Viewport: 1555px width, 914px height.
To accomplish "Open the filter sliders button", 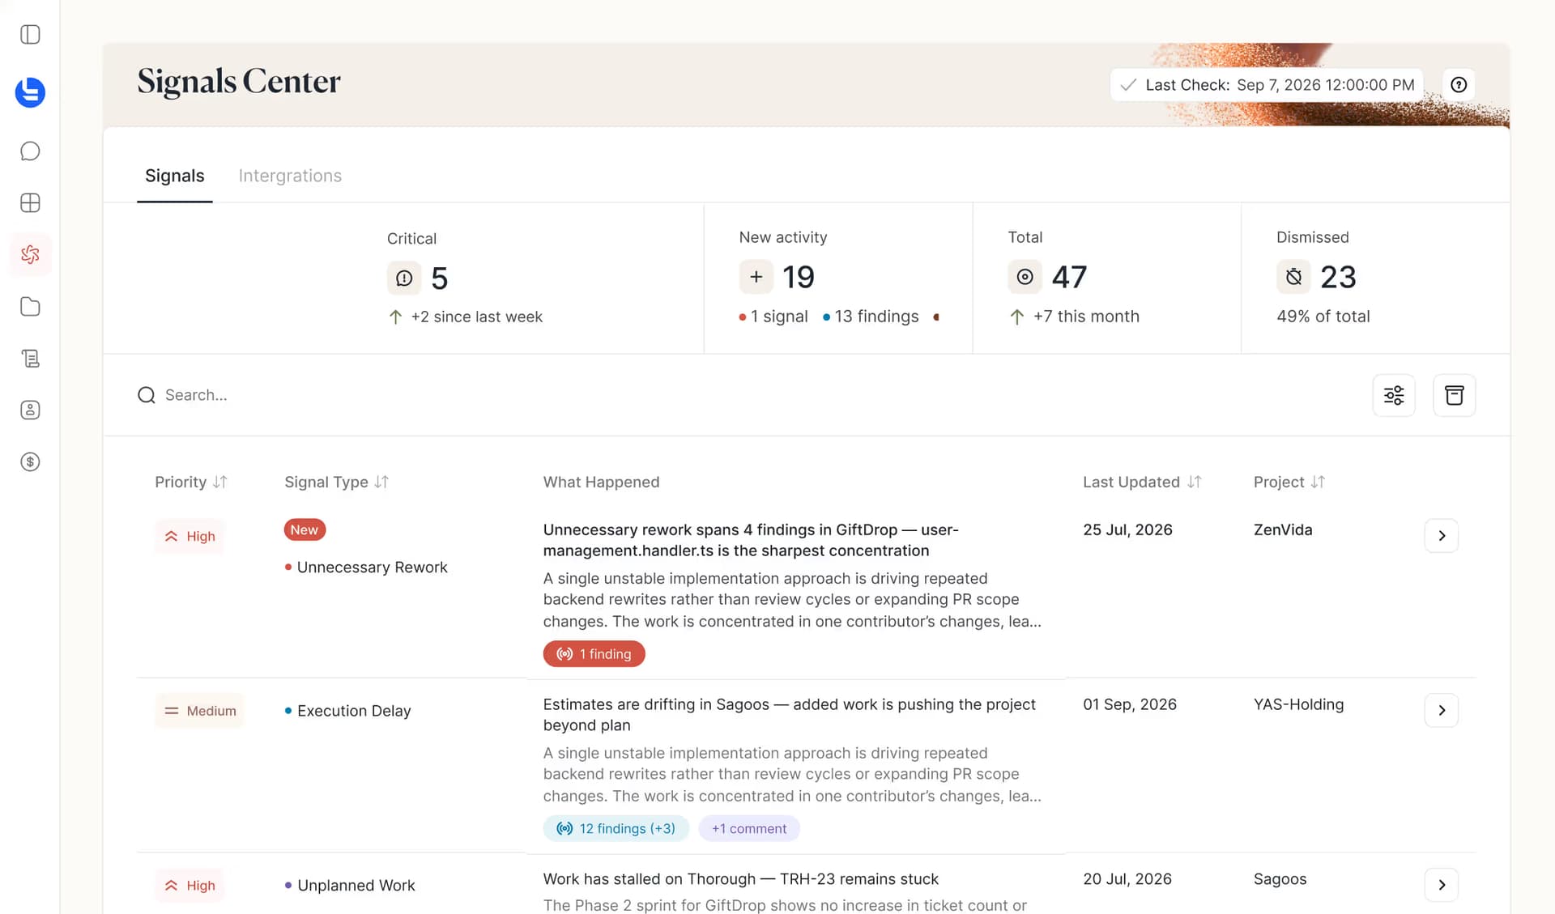I will 1394,395.
